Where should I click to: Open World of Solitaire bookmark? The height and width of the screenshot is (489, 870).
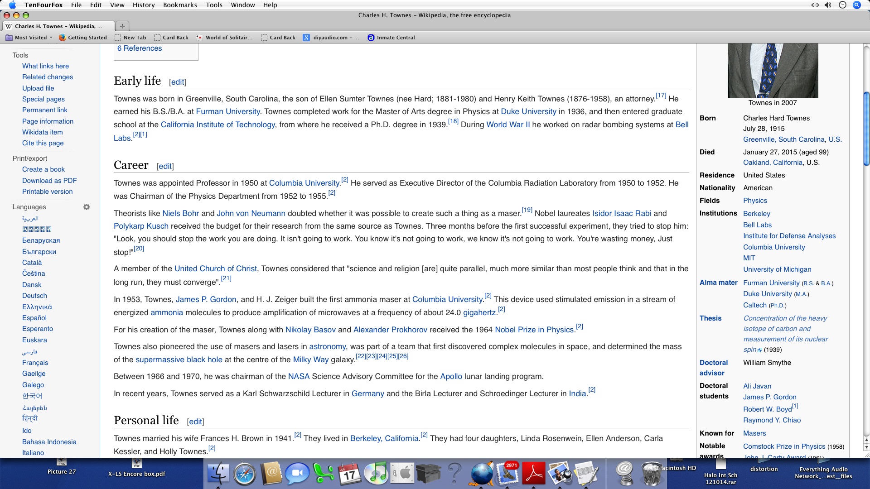click(x=224, y=38)
